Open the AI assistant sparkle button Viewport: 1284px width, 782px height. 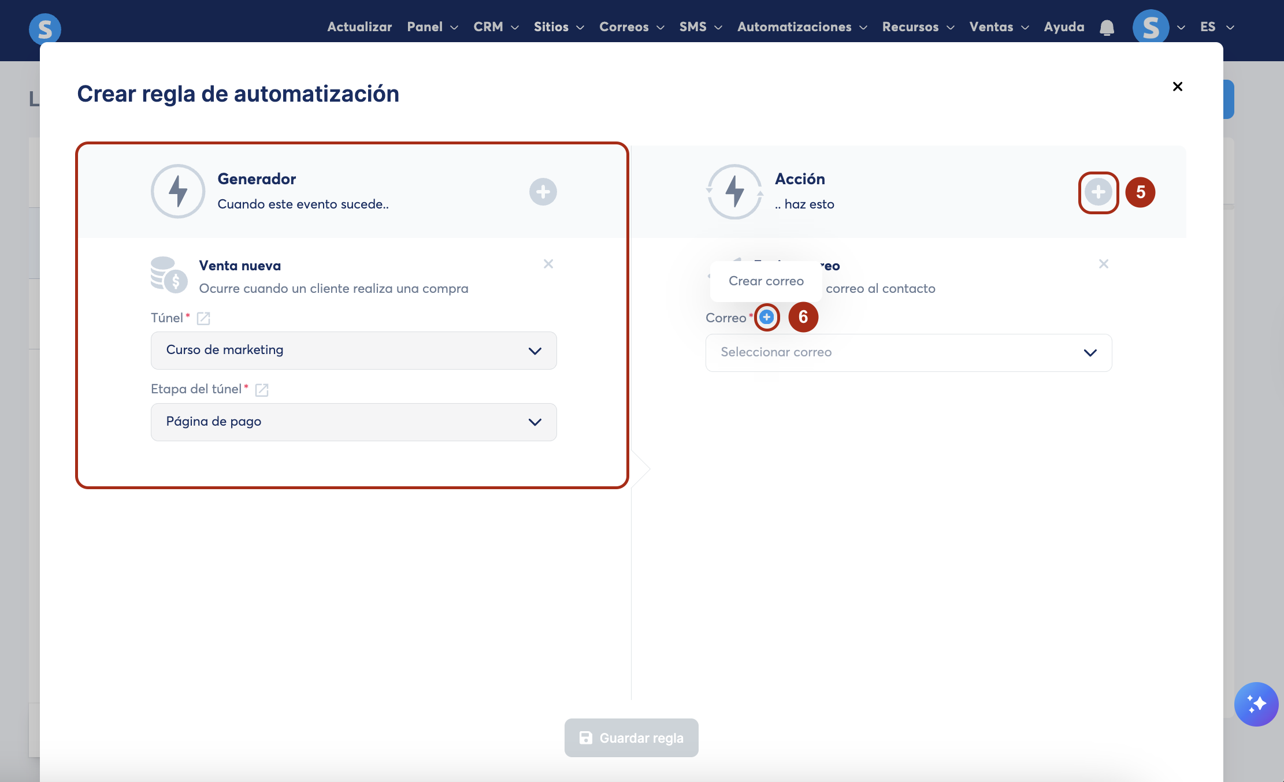click(1256, 704)
